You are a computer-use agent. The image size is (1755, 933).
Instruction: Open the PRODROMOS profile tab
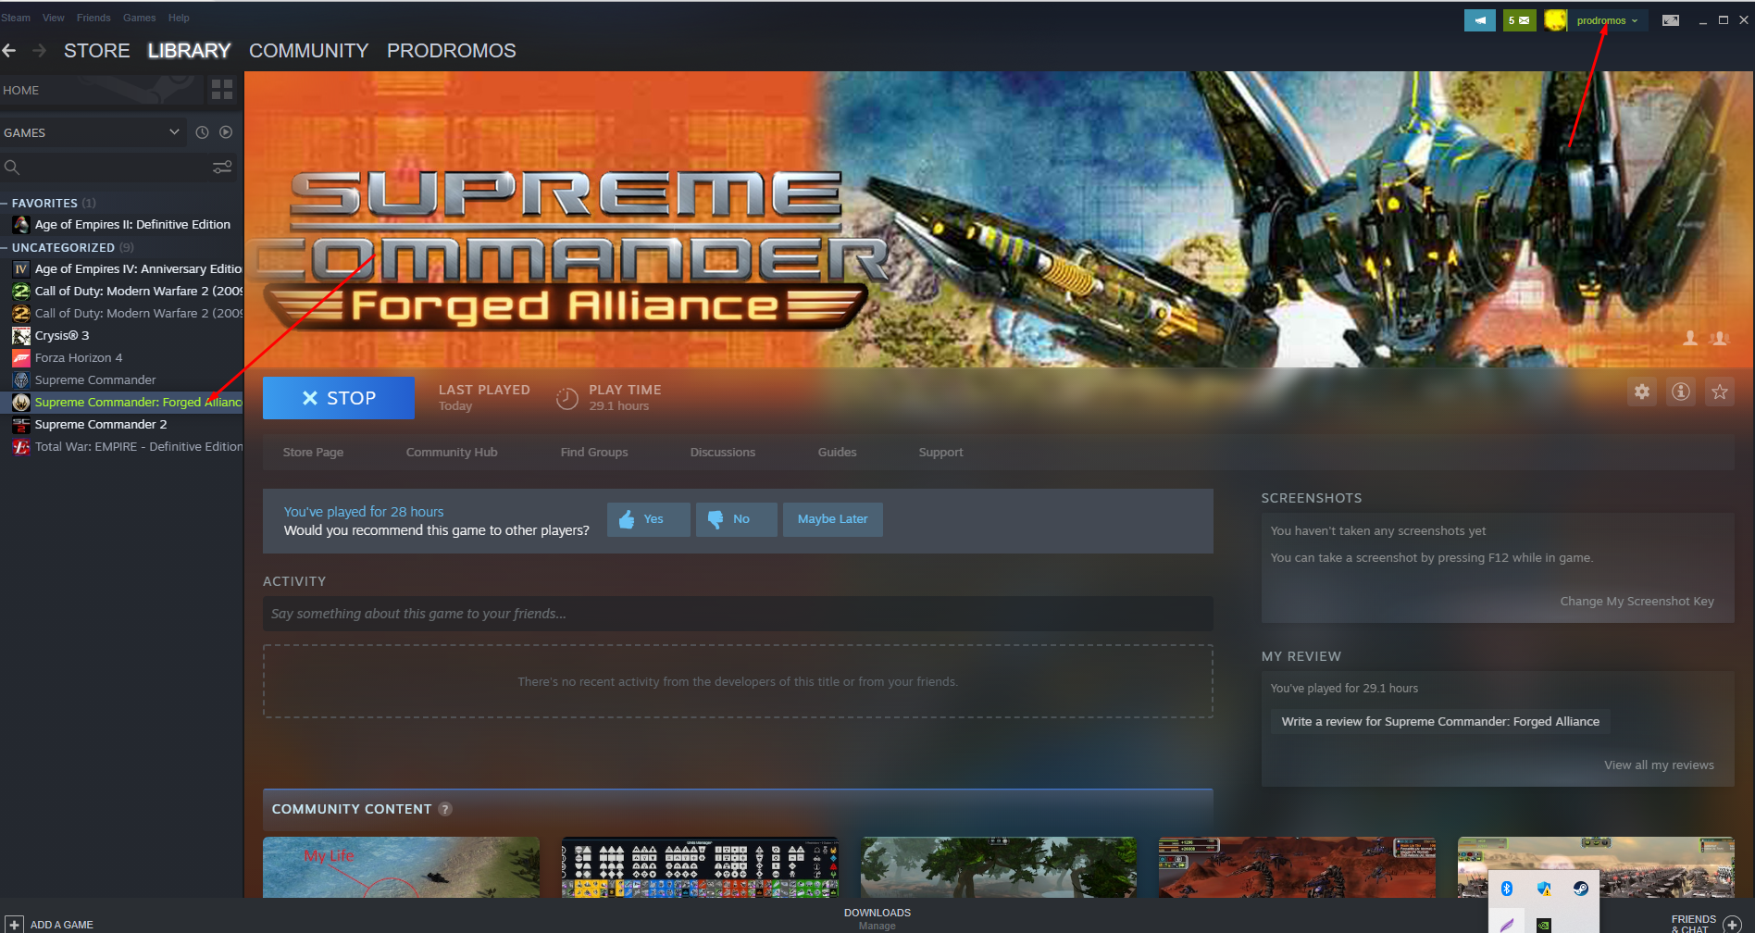click(452, 51)
